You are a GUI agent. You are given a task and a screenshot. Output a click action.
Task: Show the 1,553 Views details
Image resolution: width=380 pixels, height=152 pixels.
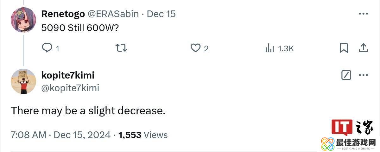[x=143, y=135]
